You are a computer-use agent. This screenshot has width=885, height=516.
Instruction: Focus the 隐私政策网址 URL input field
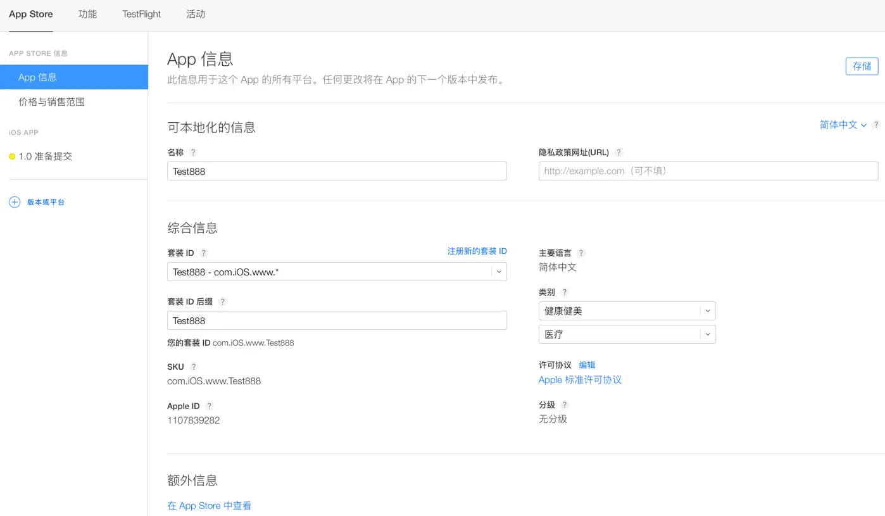pyautogui.click(x=708, y=171)
